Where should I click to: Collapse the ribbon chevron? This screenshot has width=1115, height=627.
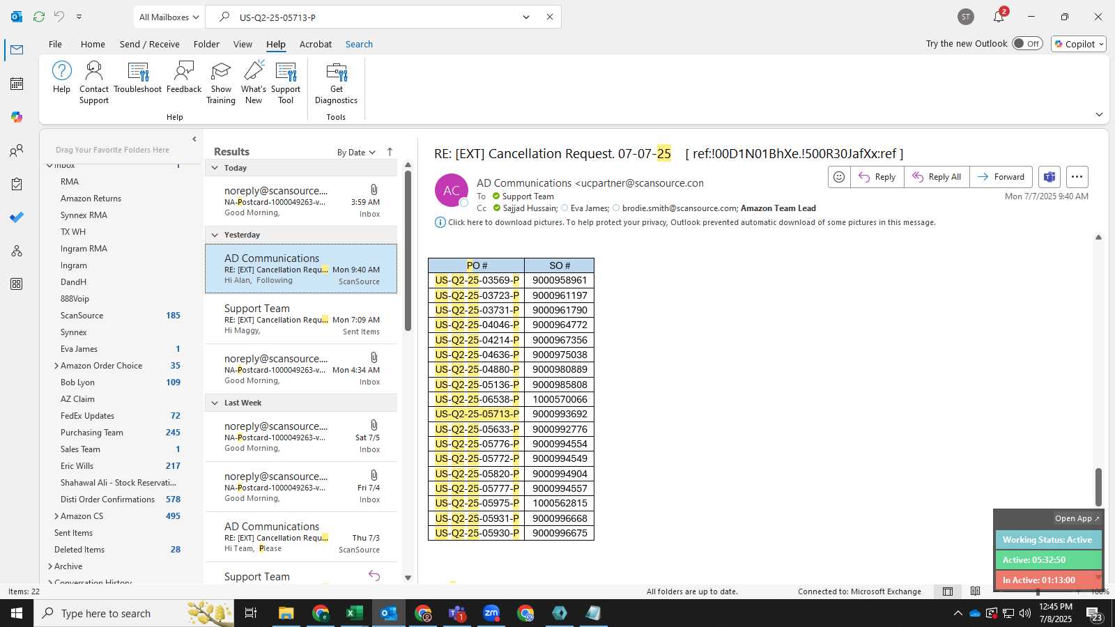point(1099,115)
